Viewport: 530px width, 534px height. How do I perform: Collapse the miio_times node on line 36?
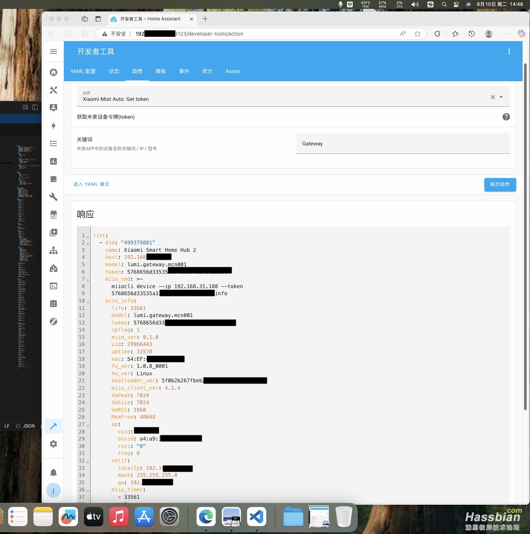tap(88, 490)
